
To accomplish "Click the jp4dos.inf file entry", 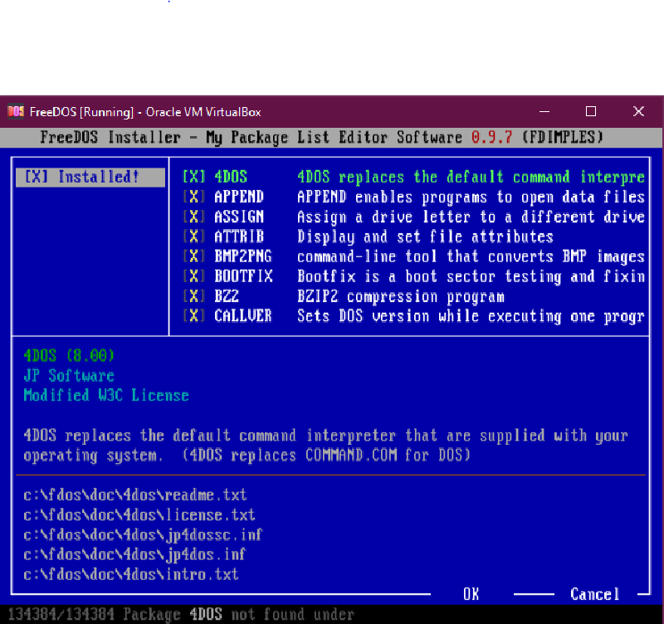I will [135, 554].
